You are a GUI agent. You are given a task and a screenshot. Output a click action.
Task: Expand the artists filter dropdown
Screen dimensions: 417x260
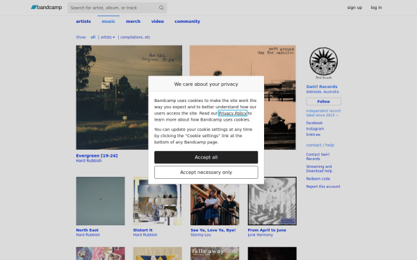[108, 37]
